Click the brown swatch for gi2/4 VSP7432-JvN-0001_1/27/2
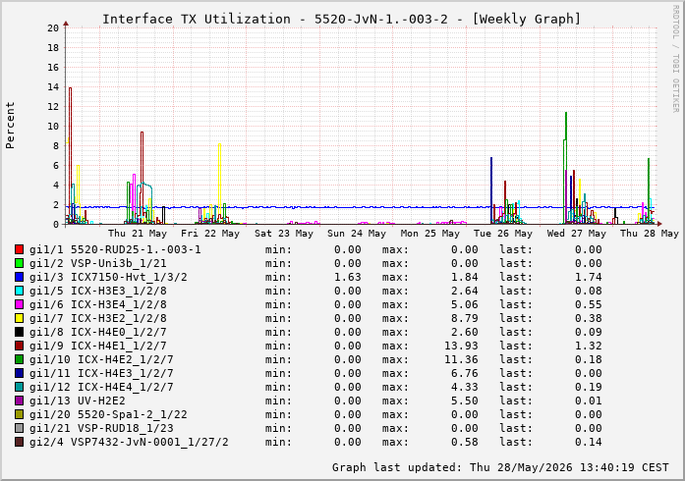685x481 pixels. pyautogui.click(x=19, y=442)
